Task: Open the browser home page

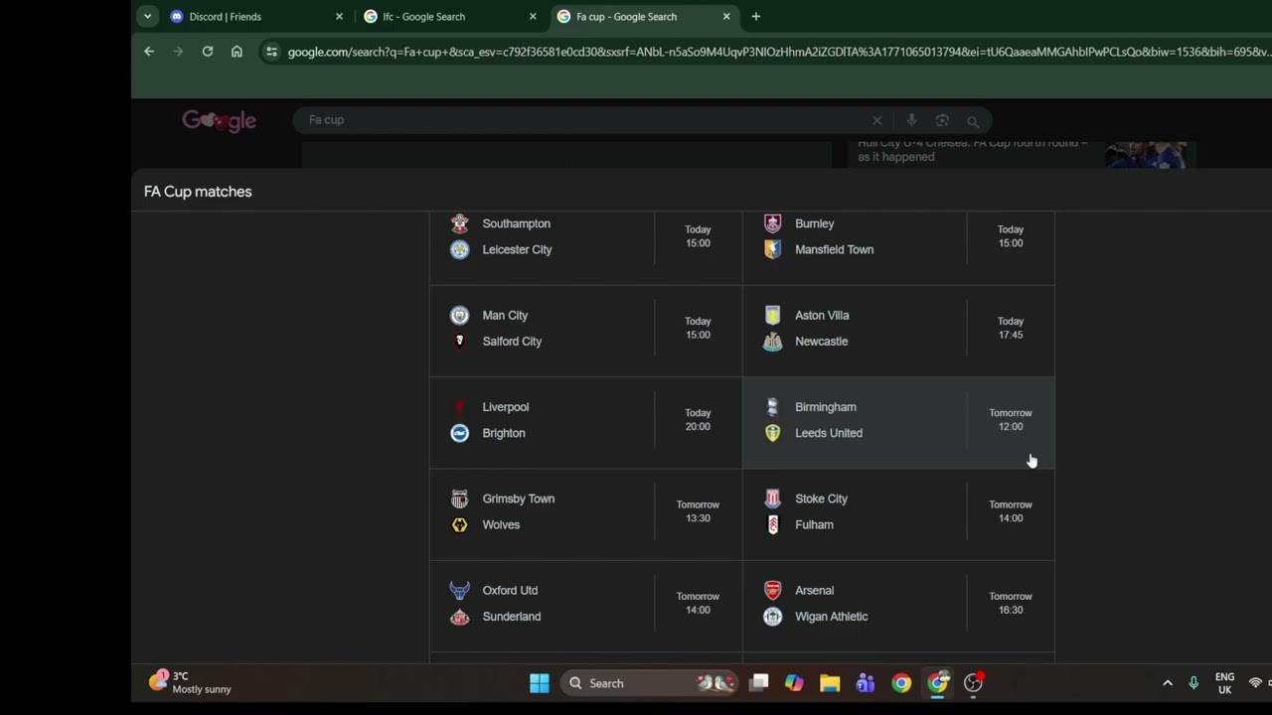Action: coord(237,52)
